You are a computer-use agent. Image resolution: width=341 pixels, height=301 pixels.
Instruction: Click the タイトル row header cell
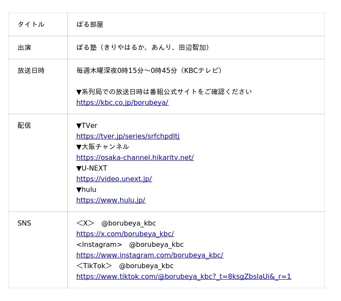pyautogui.click(x=31, y=24)
